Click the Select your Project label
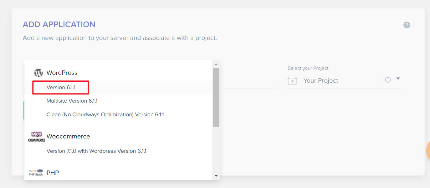 [x=308, y=68]
